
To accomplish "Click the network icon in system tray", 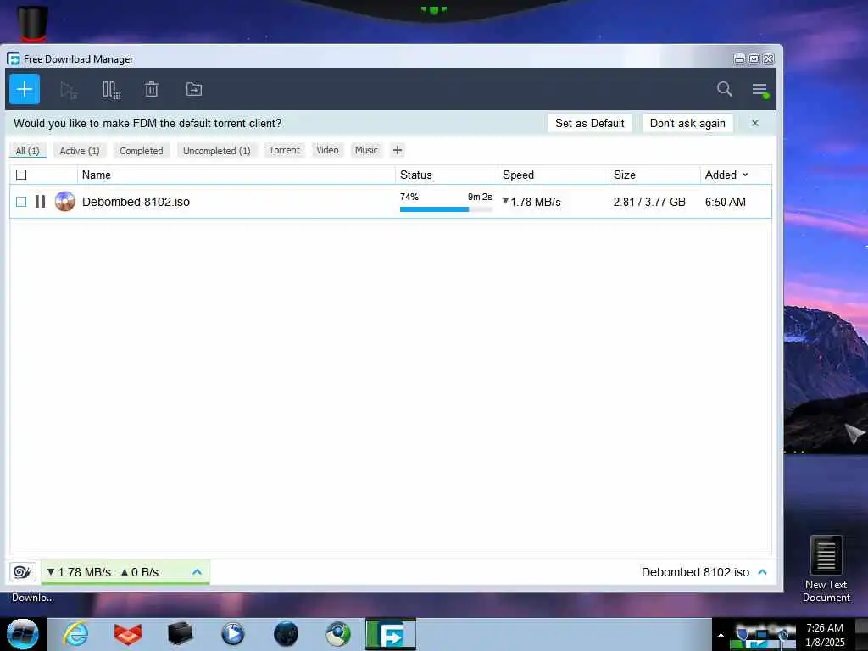I will (x=762, y=634).
